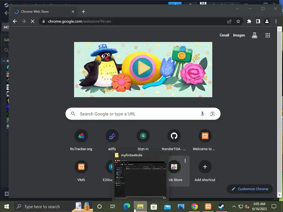Play the Google Doodle video

point(143,68)
